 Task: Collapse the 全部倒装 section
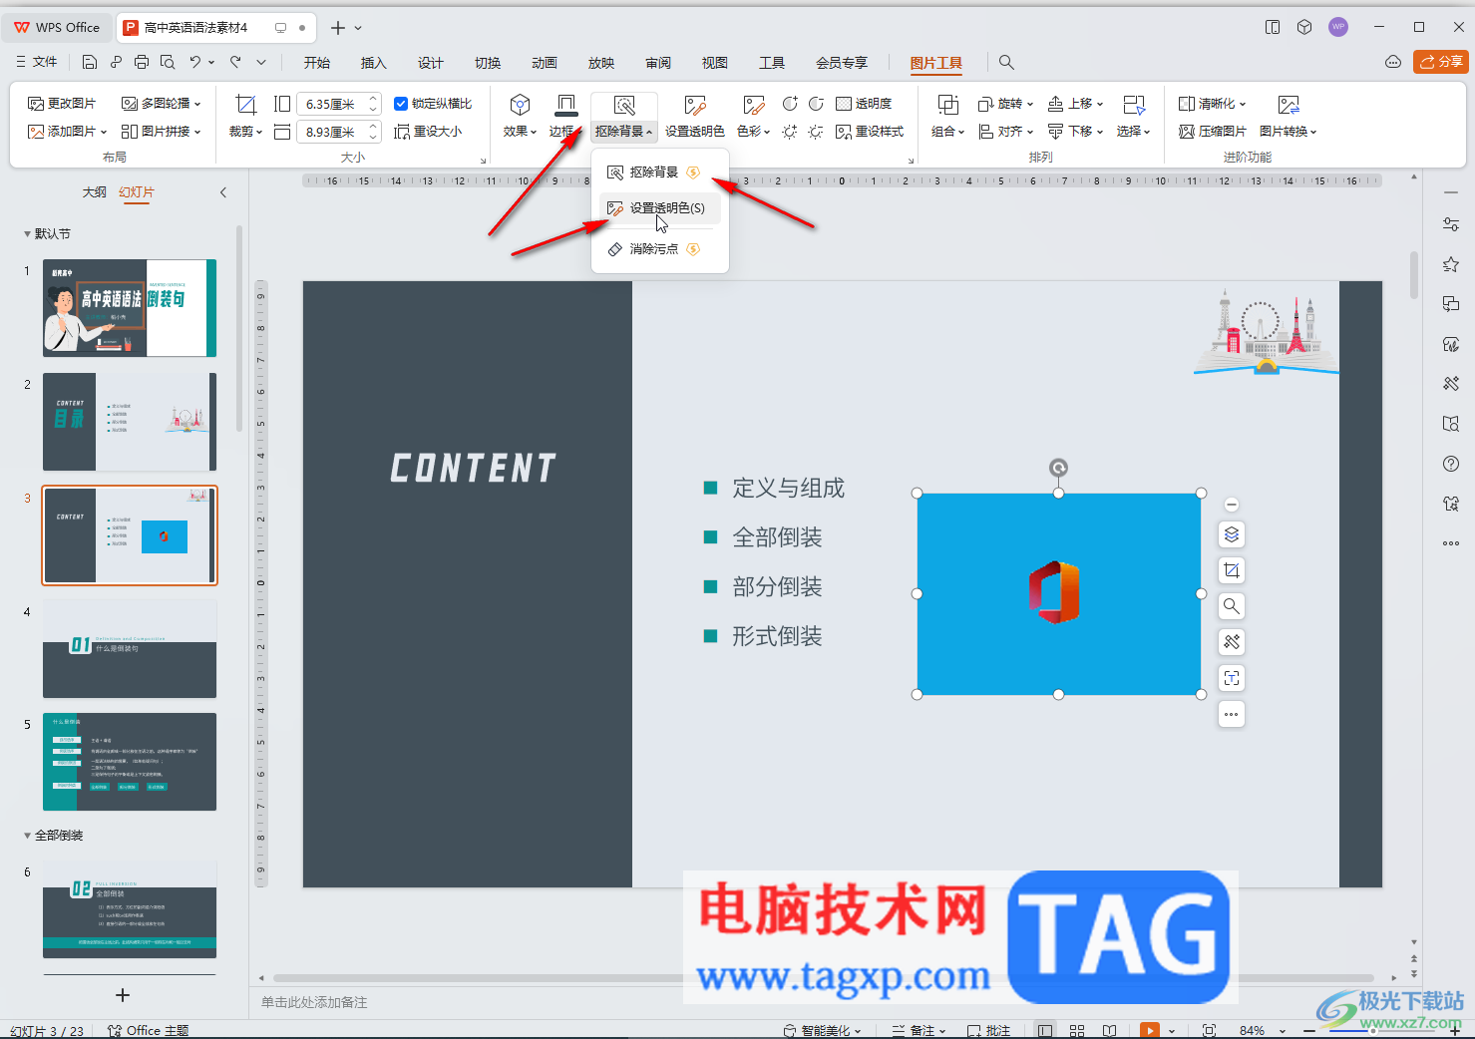coord(28,836)
